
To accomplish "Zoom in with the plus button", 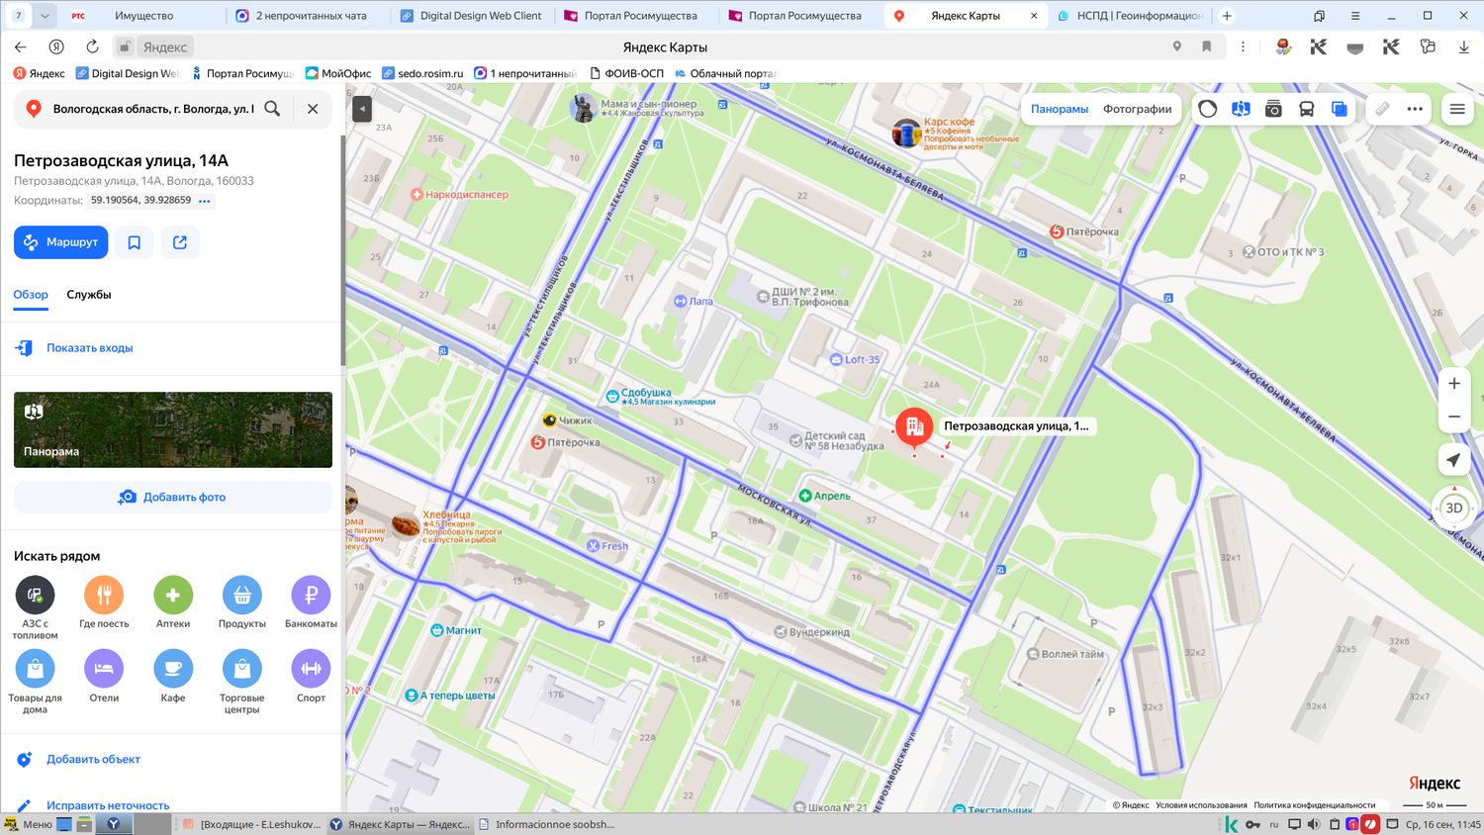I will [1454, 384].
